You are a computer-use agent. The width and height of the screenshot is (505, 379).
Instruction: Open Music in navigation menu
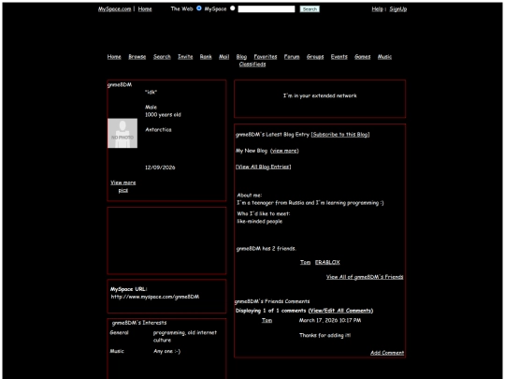click(384, 57)
